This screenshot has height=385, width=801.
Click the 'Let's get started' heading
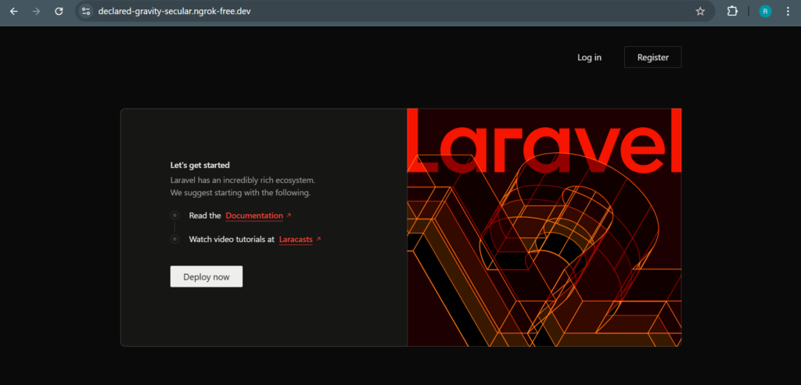[199, 166]
